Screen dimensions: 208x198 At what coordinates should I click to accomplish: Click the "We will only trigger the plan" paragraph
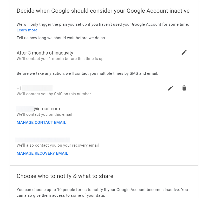coord(103,25)
